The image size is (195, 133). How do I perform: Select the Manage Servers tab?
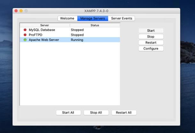93,18
